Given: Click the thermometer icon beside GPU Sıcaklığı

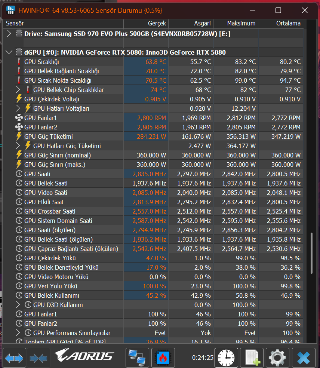Looking at the screenshot, I should click(19, 62).
